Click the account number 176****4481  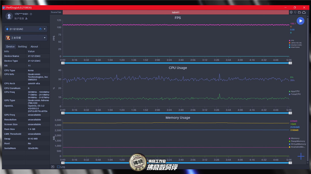coord(21,14)
